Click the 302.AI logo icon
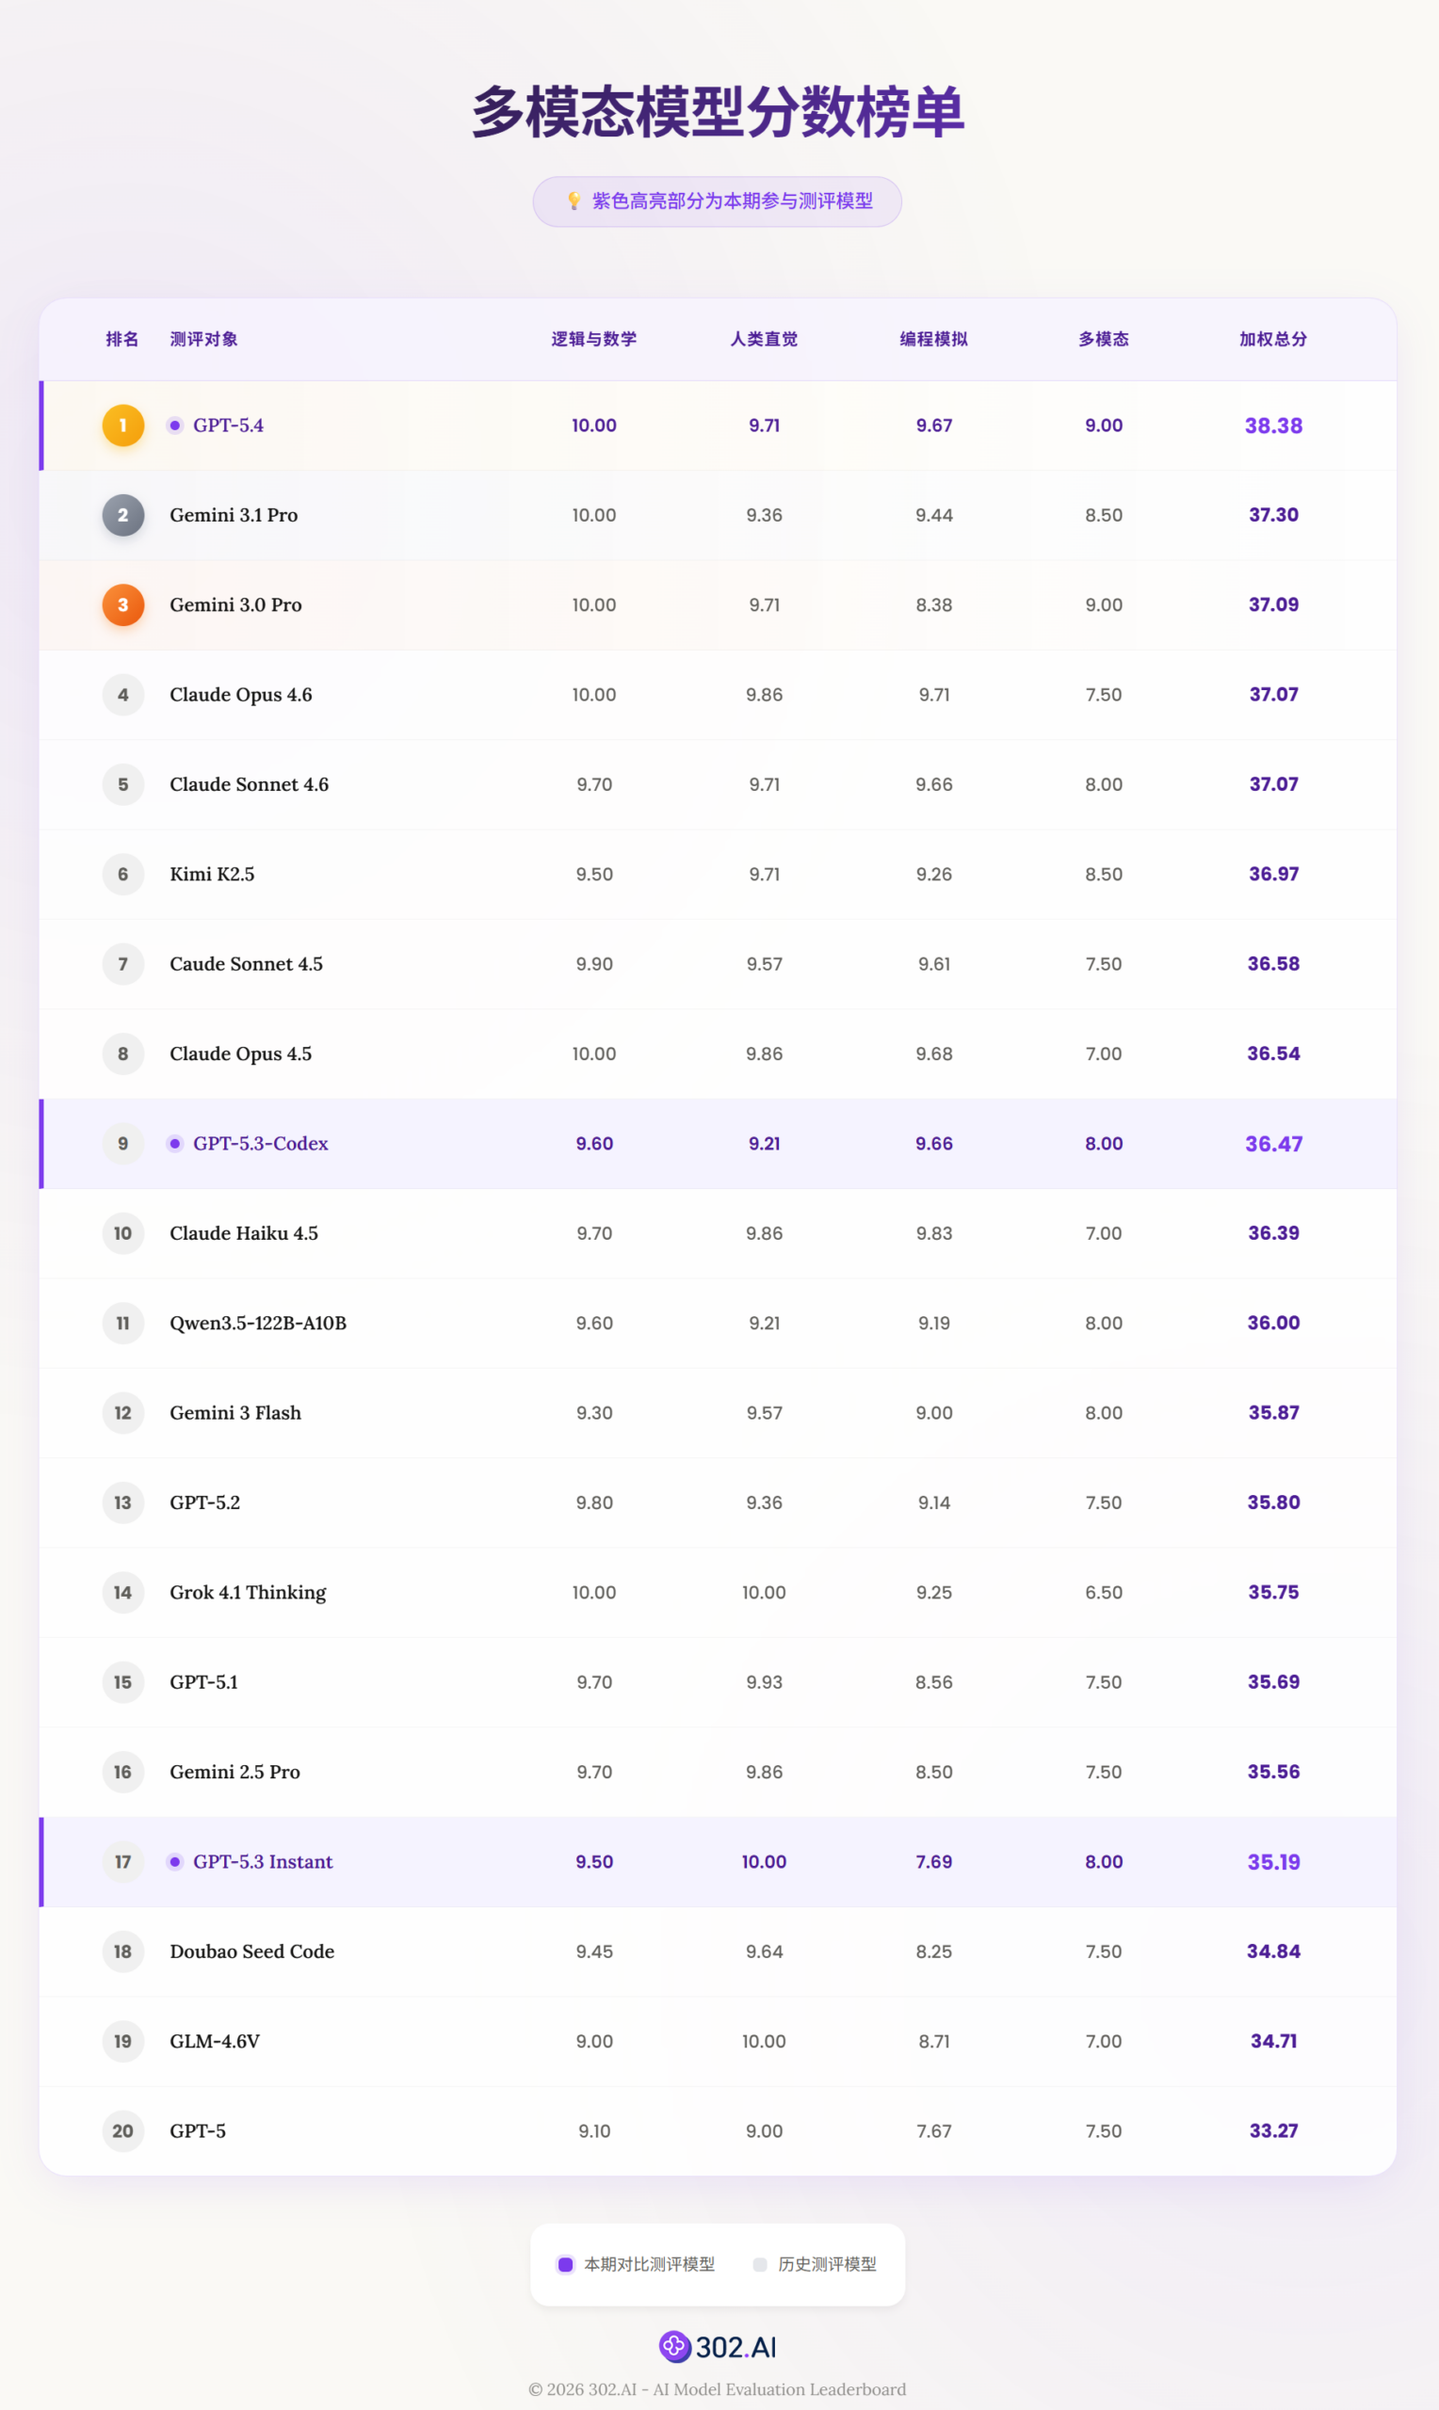 (674, 2346)
